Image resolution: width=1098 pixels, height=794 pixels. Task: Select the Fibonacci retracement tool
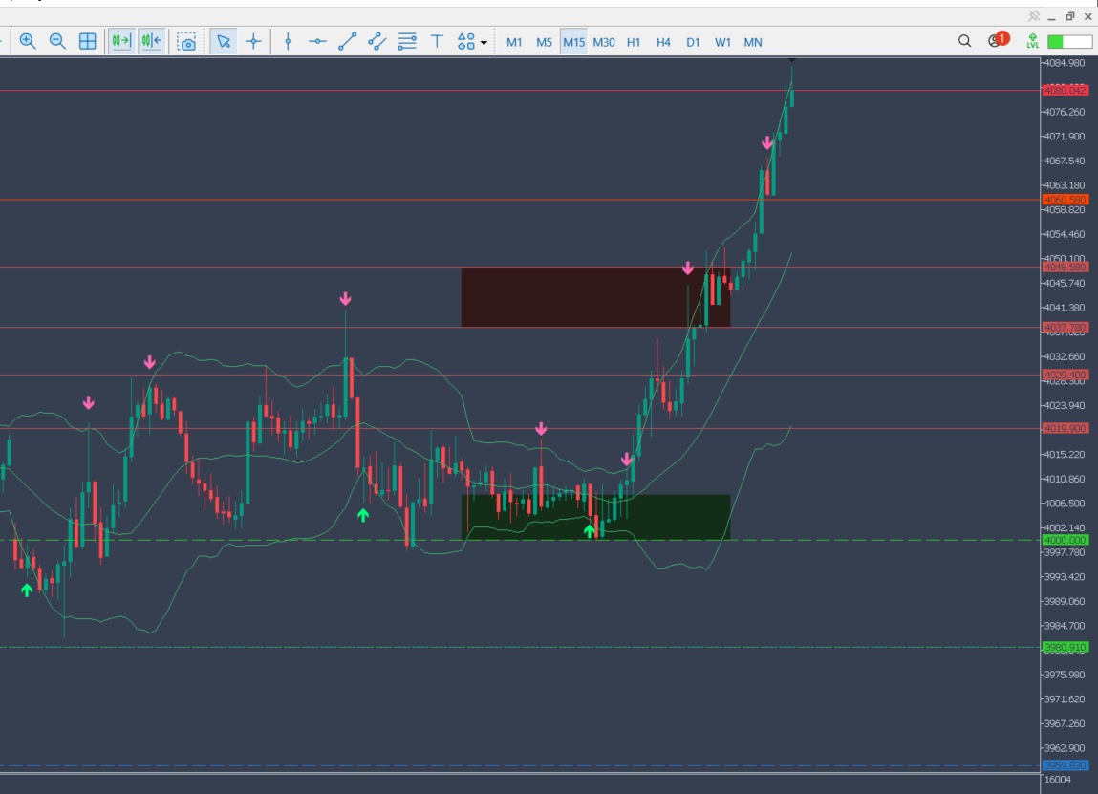(x=407, y=42)
